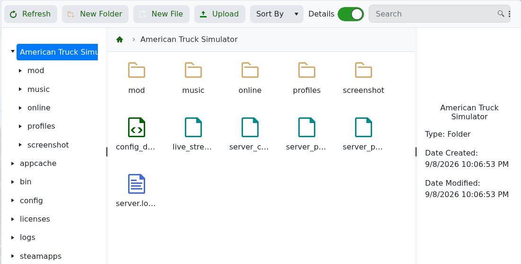Expand the bin tree node arrow
Viewport: 521px width, 264px height.
[13, 182]
